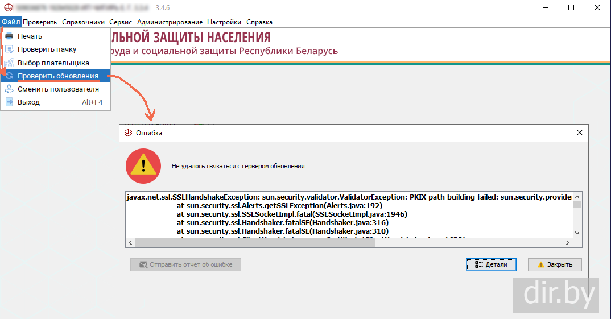This screenshot has height=319, width=611.
Task: Open the Сервис menu
Action: [x=121, y=22]
